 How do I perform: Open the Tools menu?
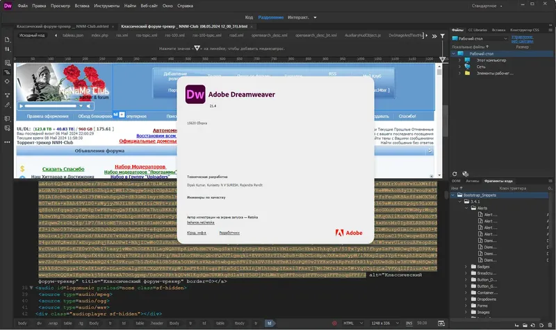[107, 6]
